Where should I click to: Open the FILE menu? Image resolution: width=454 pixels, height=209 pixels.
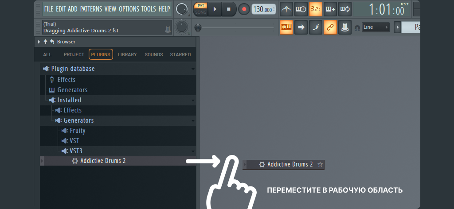click(x=49, y=9)
